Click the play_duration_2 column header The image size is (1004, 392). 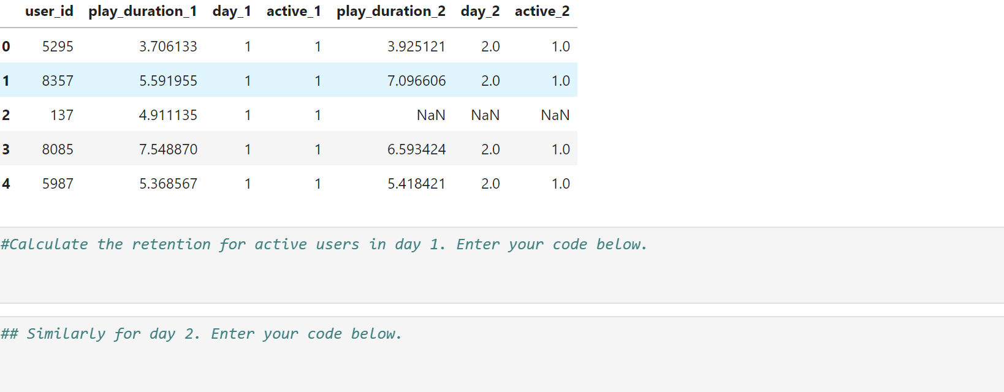(x=391, y=12)
